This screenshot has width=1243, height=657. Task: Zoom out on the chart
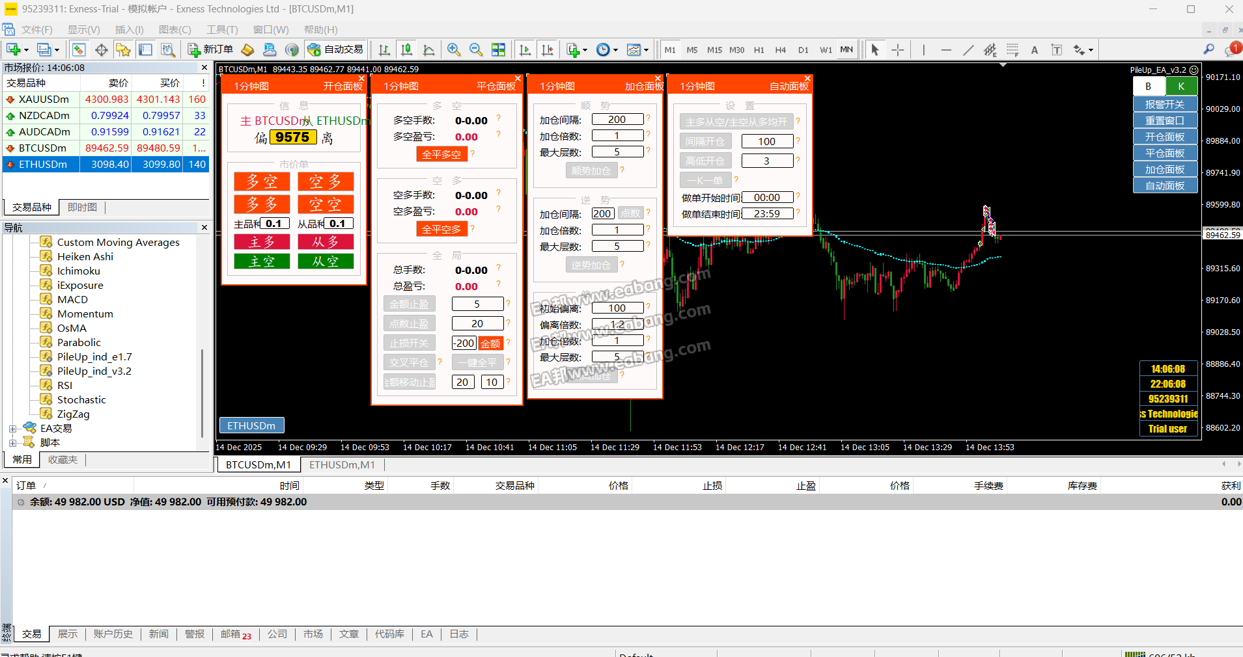pyautogui.click(x=476, y=50)
